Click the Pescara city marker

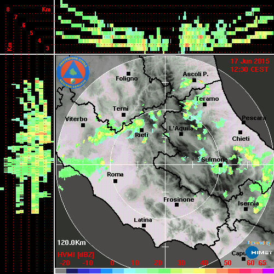coord(244,123)
